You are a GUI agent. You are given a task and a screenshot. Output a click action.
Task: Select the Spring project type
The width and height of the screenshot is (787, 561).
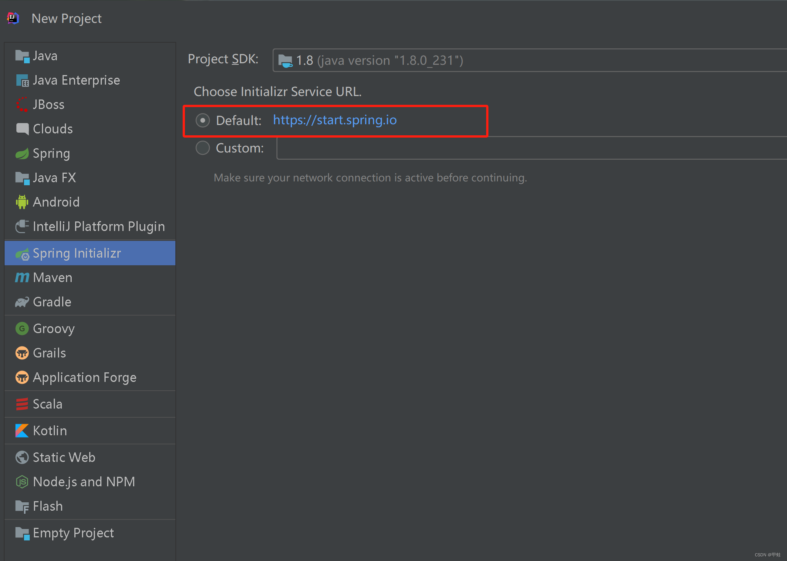(x=51, y=153)
